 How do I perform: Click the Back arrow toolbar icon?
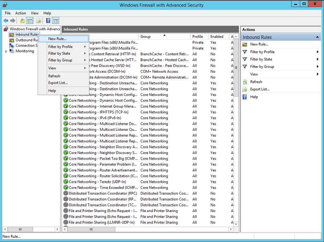[x=6, y=21]
